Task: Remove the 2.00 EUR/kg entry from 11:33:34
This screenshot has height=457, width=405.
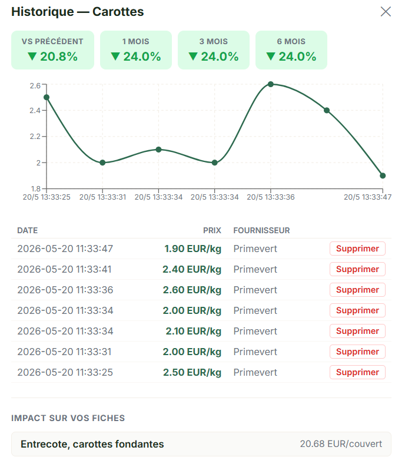Action: pyautogui.click(x=357, y=310)
